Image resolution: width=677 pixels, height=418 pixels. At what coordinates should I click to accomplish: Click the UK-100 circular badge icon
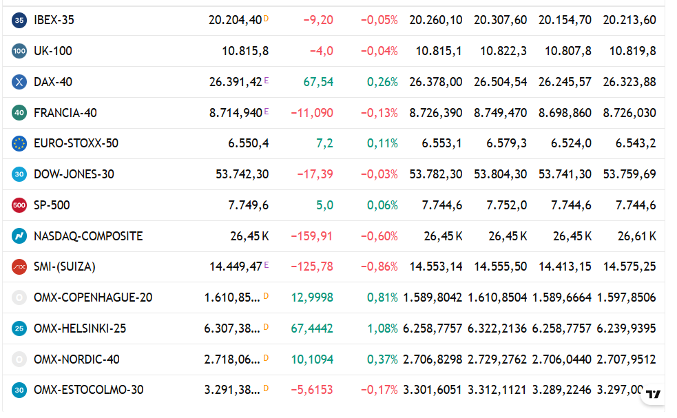[x=19, y=51]
